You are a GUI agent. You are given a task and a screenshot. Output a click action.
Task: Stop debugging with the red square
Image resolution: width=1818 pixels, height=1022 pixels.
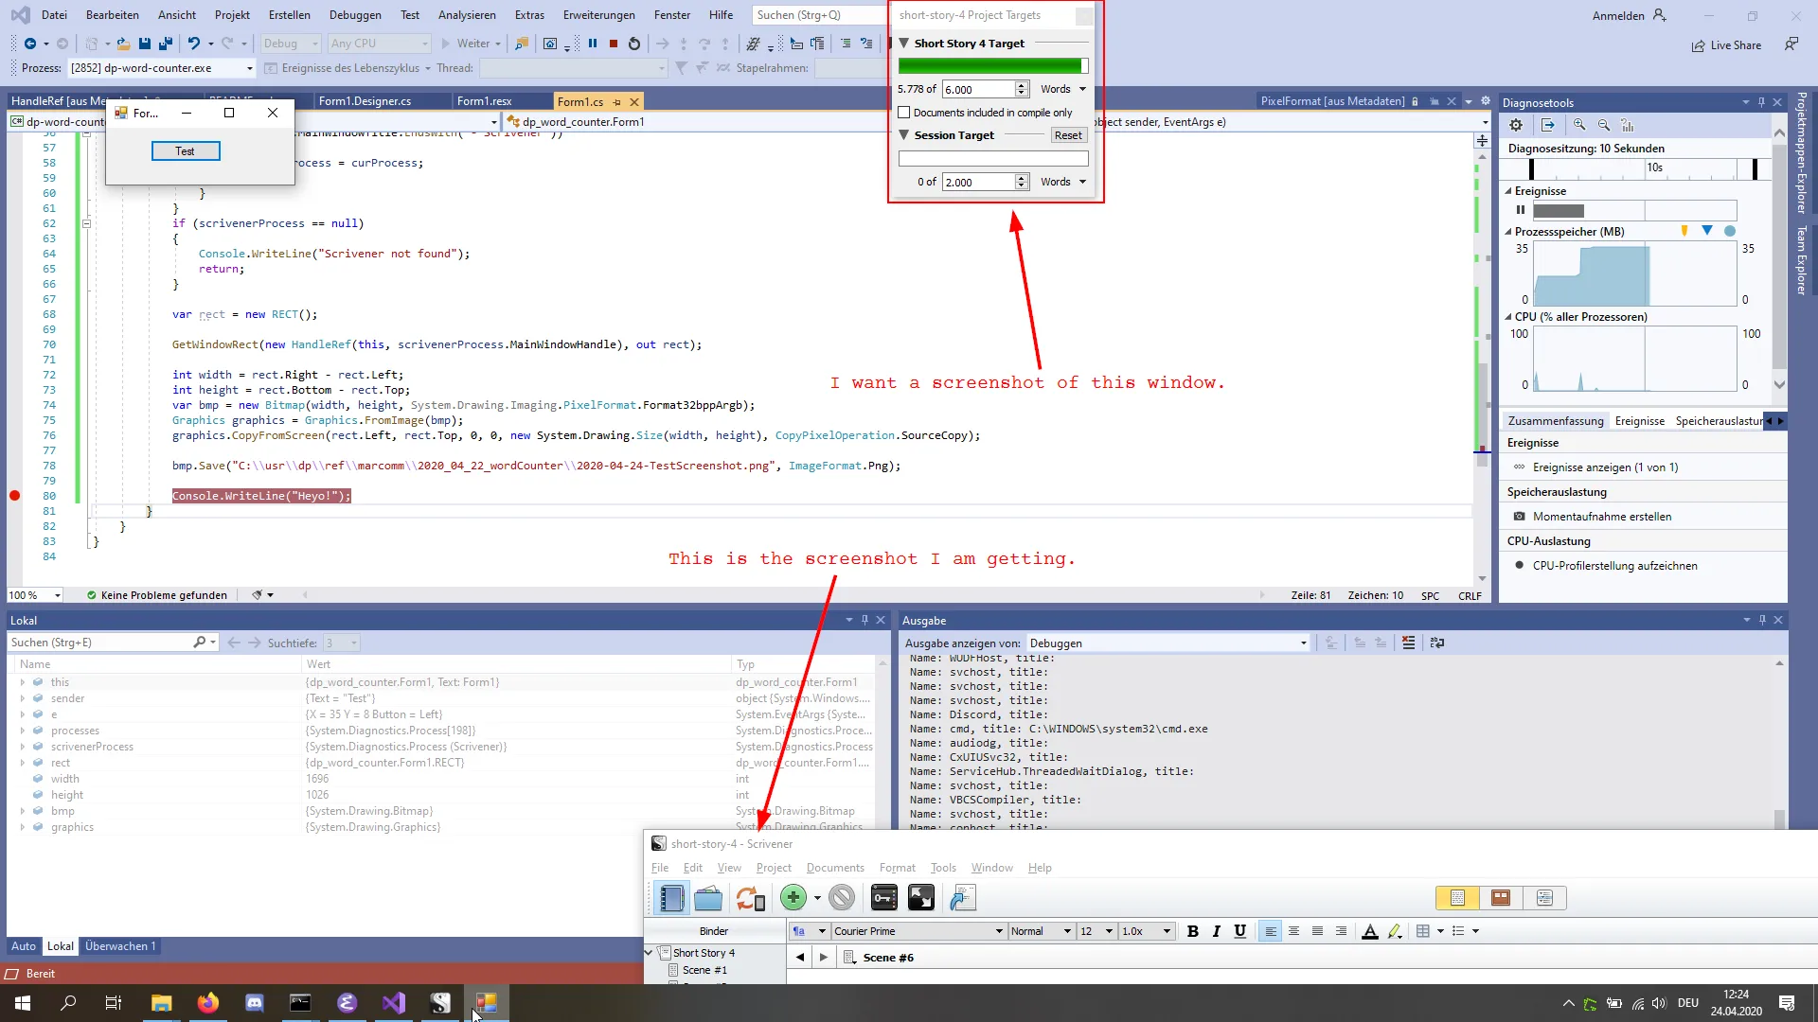point(614,44)
